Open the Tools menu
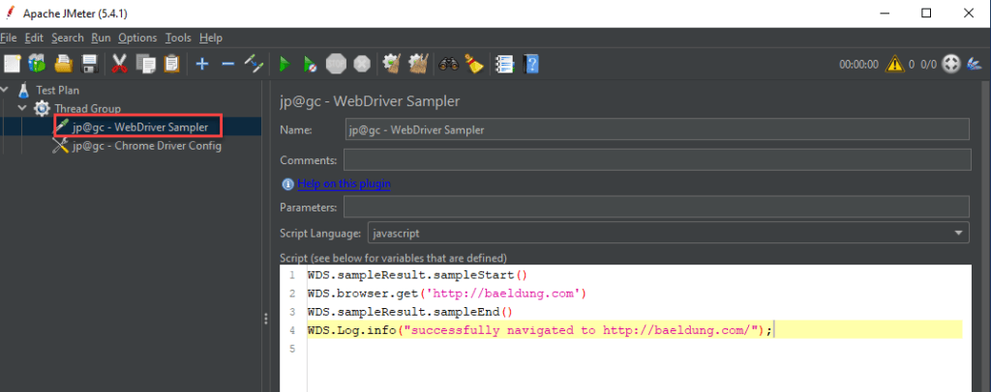This screenshot has width=991, height=392. 178,38
